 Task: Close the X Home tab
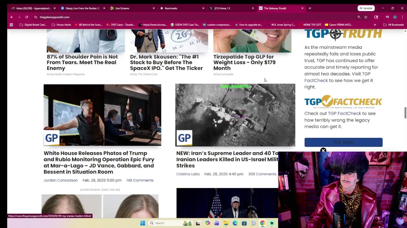(x=253, y=8)
